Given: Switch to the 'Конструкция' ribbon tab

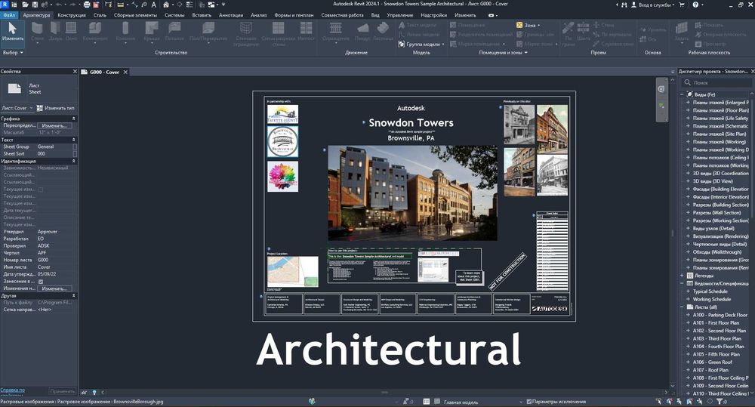Looking at the screenshot, I should click(71, 15).
